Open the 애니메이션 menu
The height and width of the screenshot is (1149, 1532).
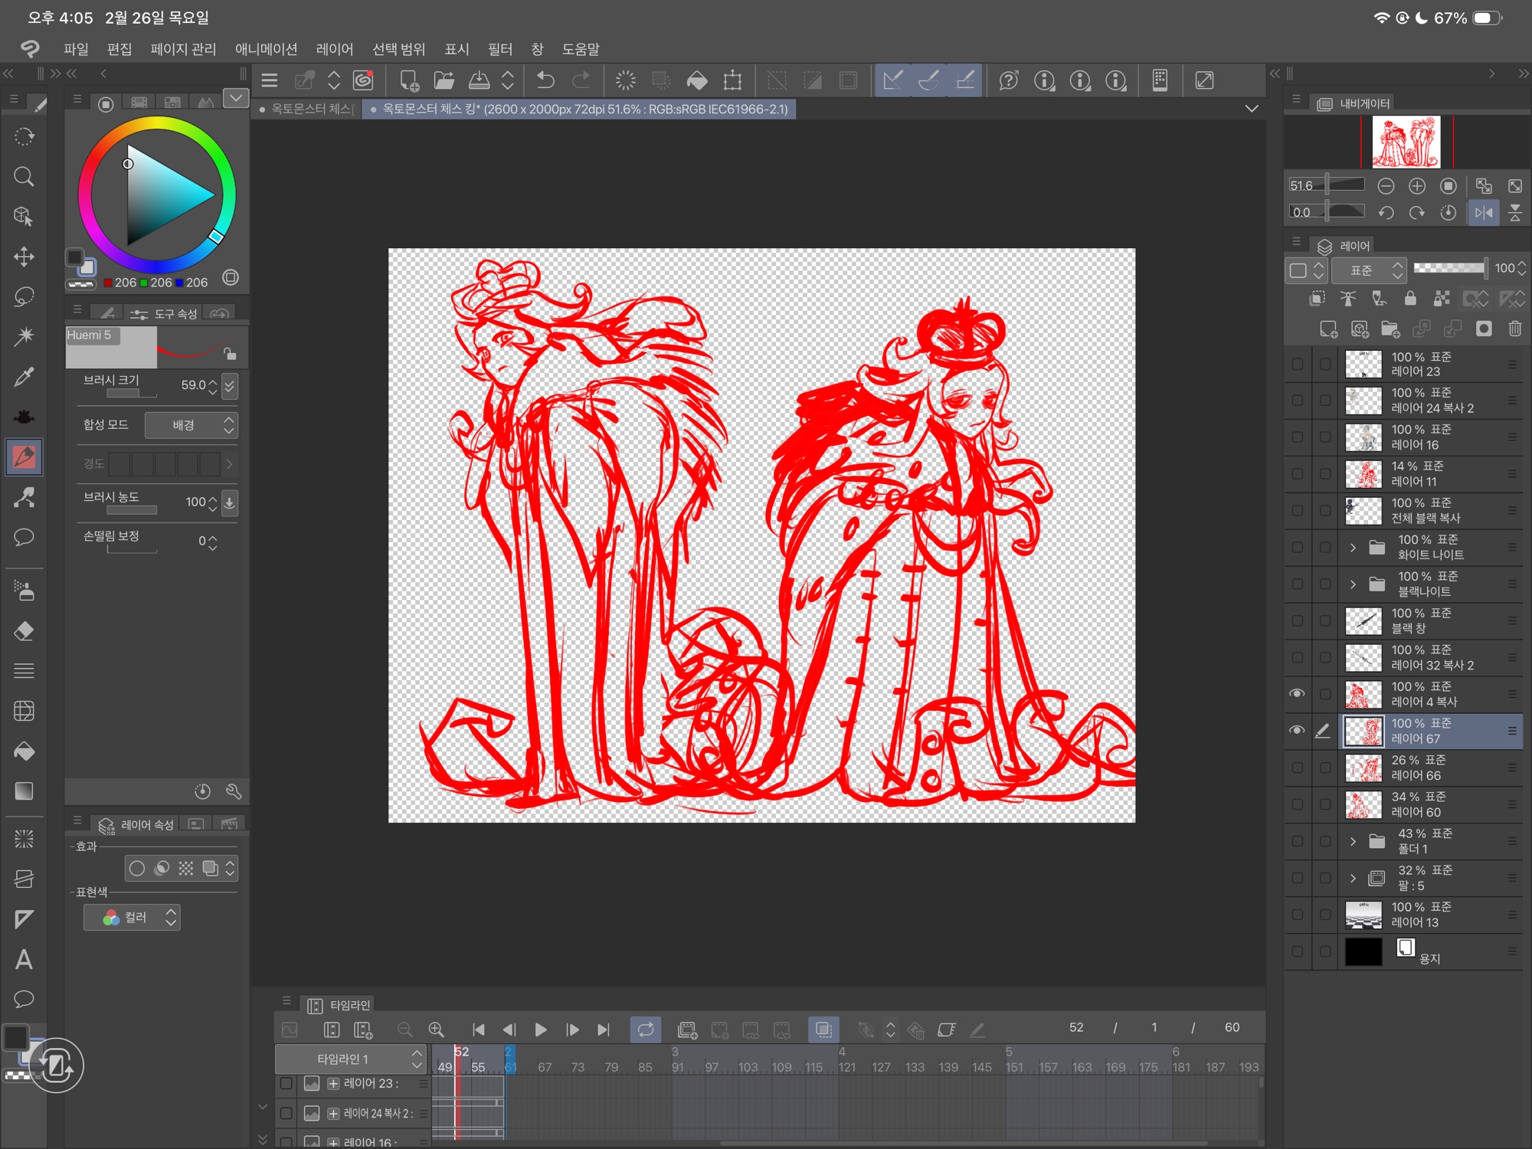click(x=266, y=49)
